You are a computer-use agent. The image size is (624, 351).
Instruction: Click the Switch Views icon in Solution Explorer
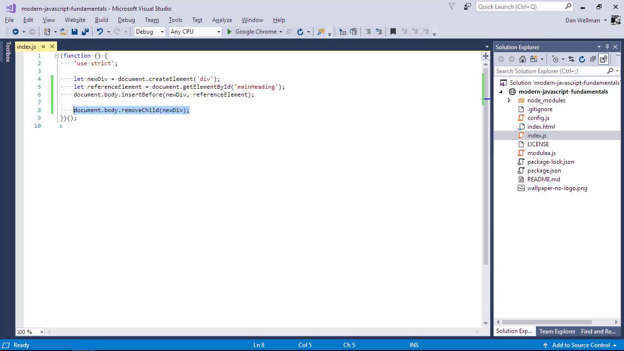tap(533, 59)
